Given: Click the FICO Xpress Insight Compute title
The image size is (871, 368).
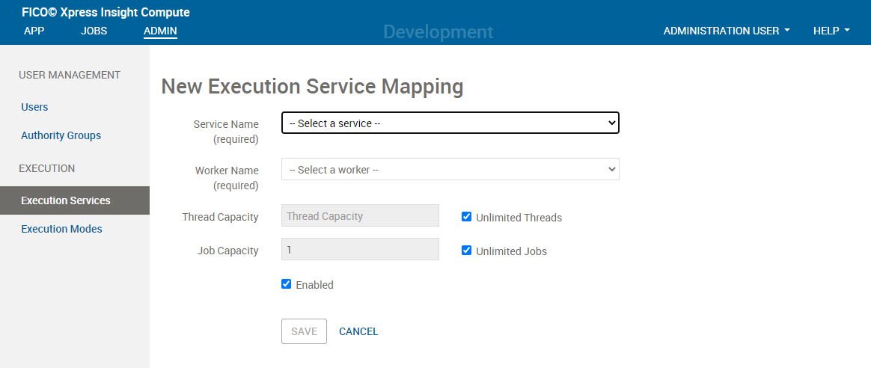Looking at the screenshot, I should point(106,12).
